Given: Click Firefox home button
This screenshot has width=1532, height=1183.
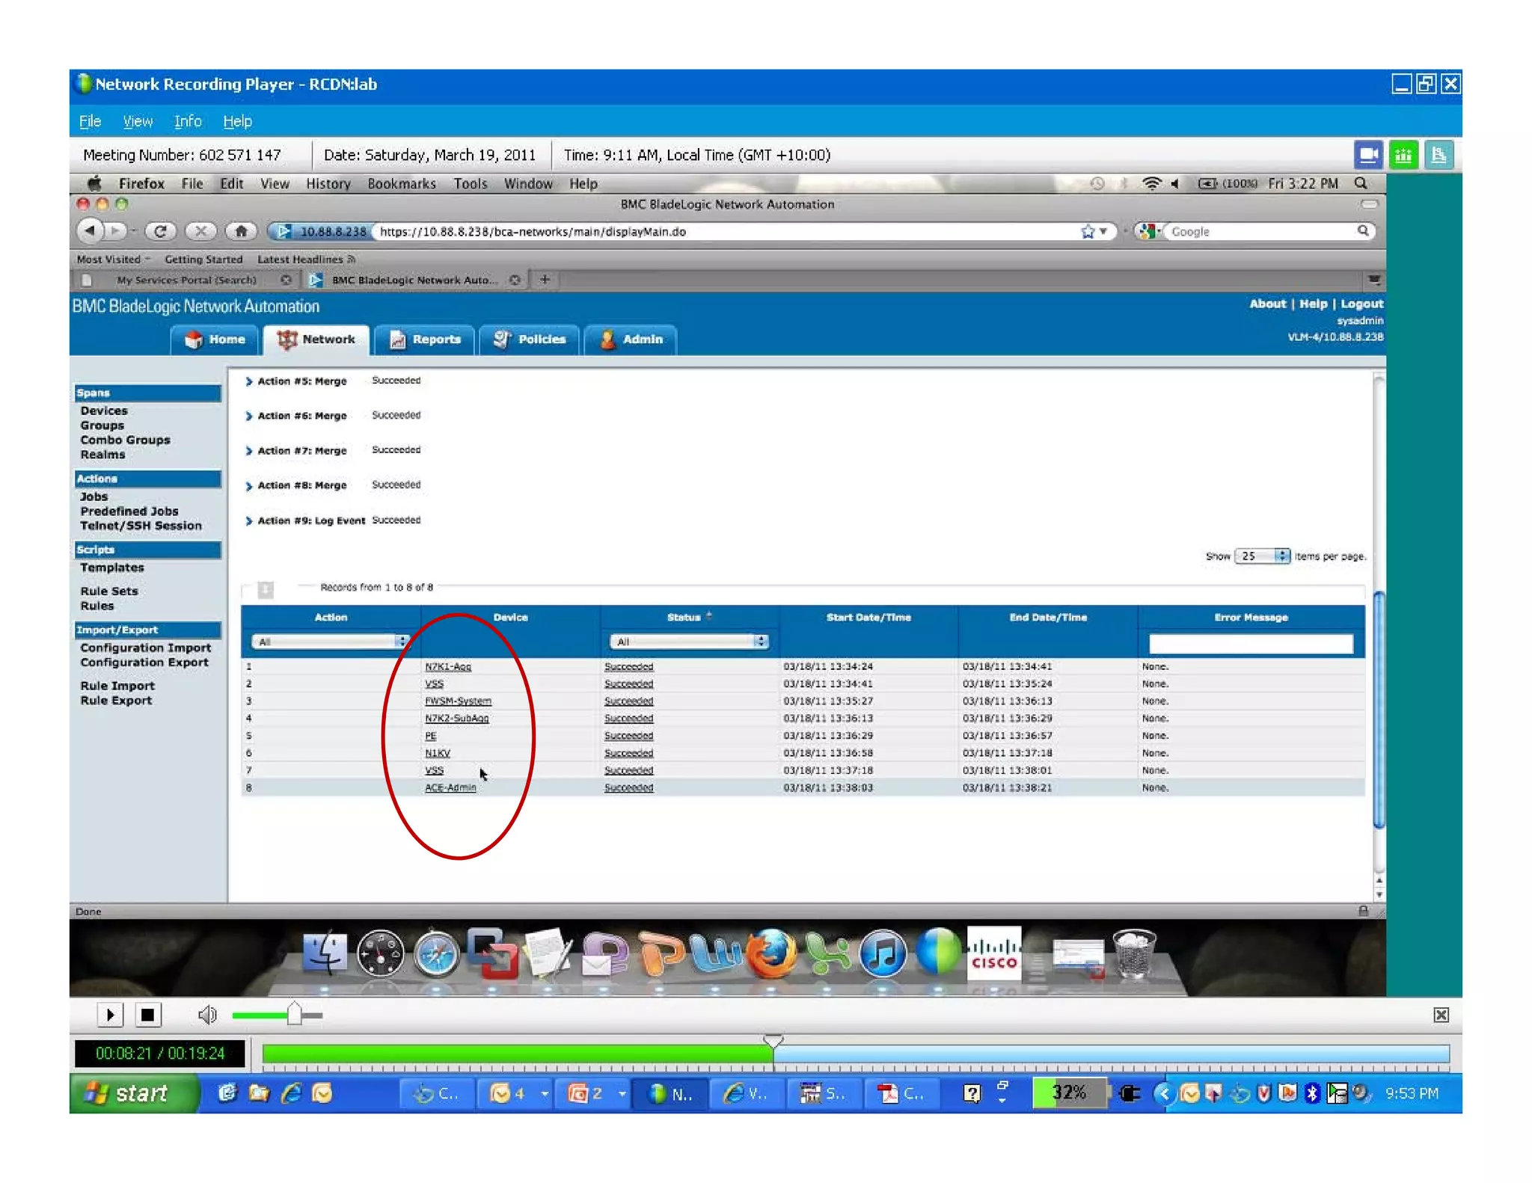Looking at the screenshot, I should click(x=241, y=231).
